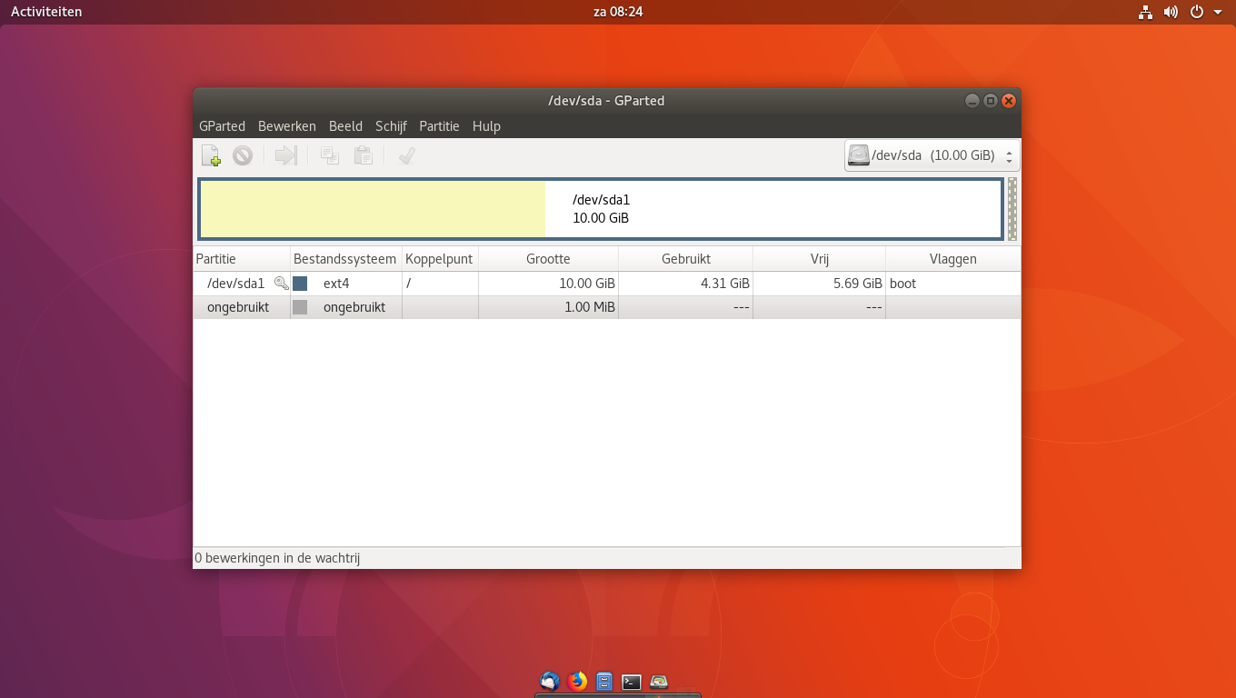Sort by the Koppelpunt column header
Viewport: 1236px width, 698px height.
click(440, 259)
